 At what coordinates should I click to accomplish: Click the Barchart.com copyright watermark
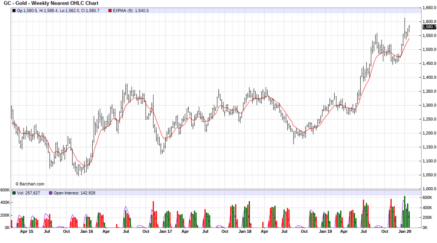point(29,184)
